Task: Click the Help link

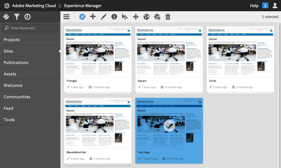Action: click(x=254, y=6)
